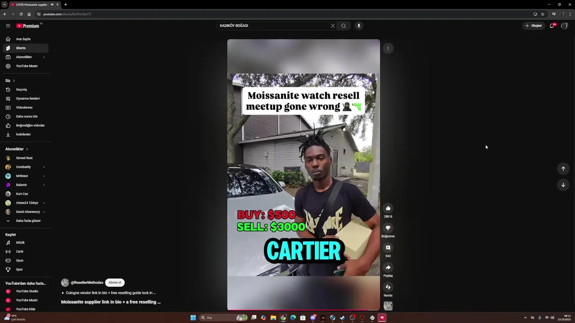
Task: Expand the Cologne vendor link description
Action: (109, 293)
